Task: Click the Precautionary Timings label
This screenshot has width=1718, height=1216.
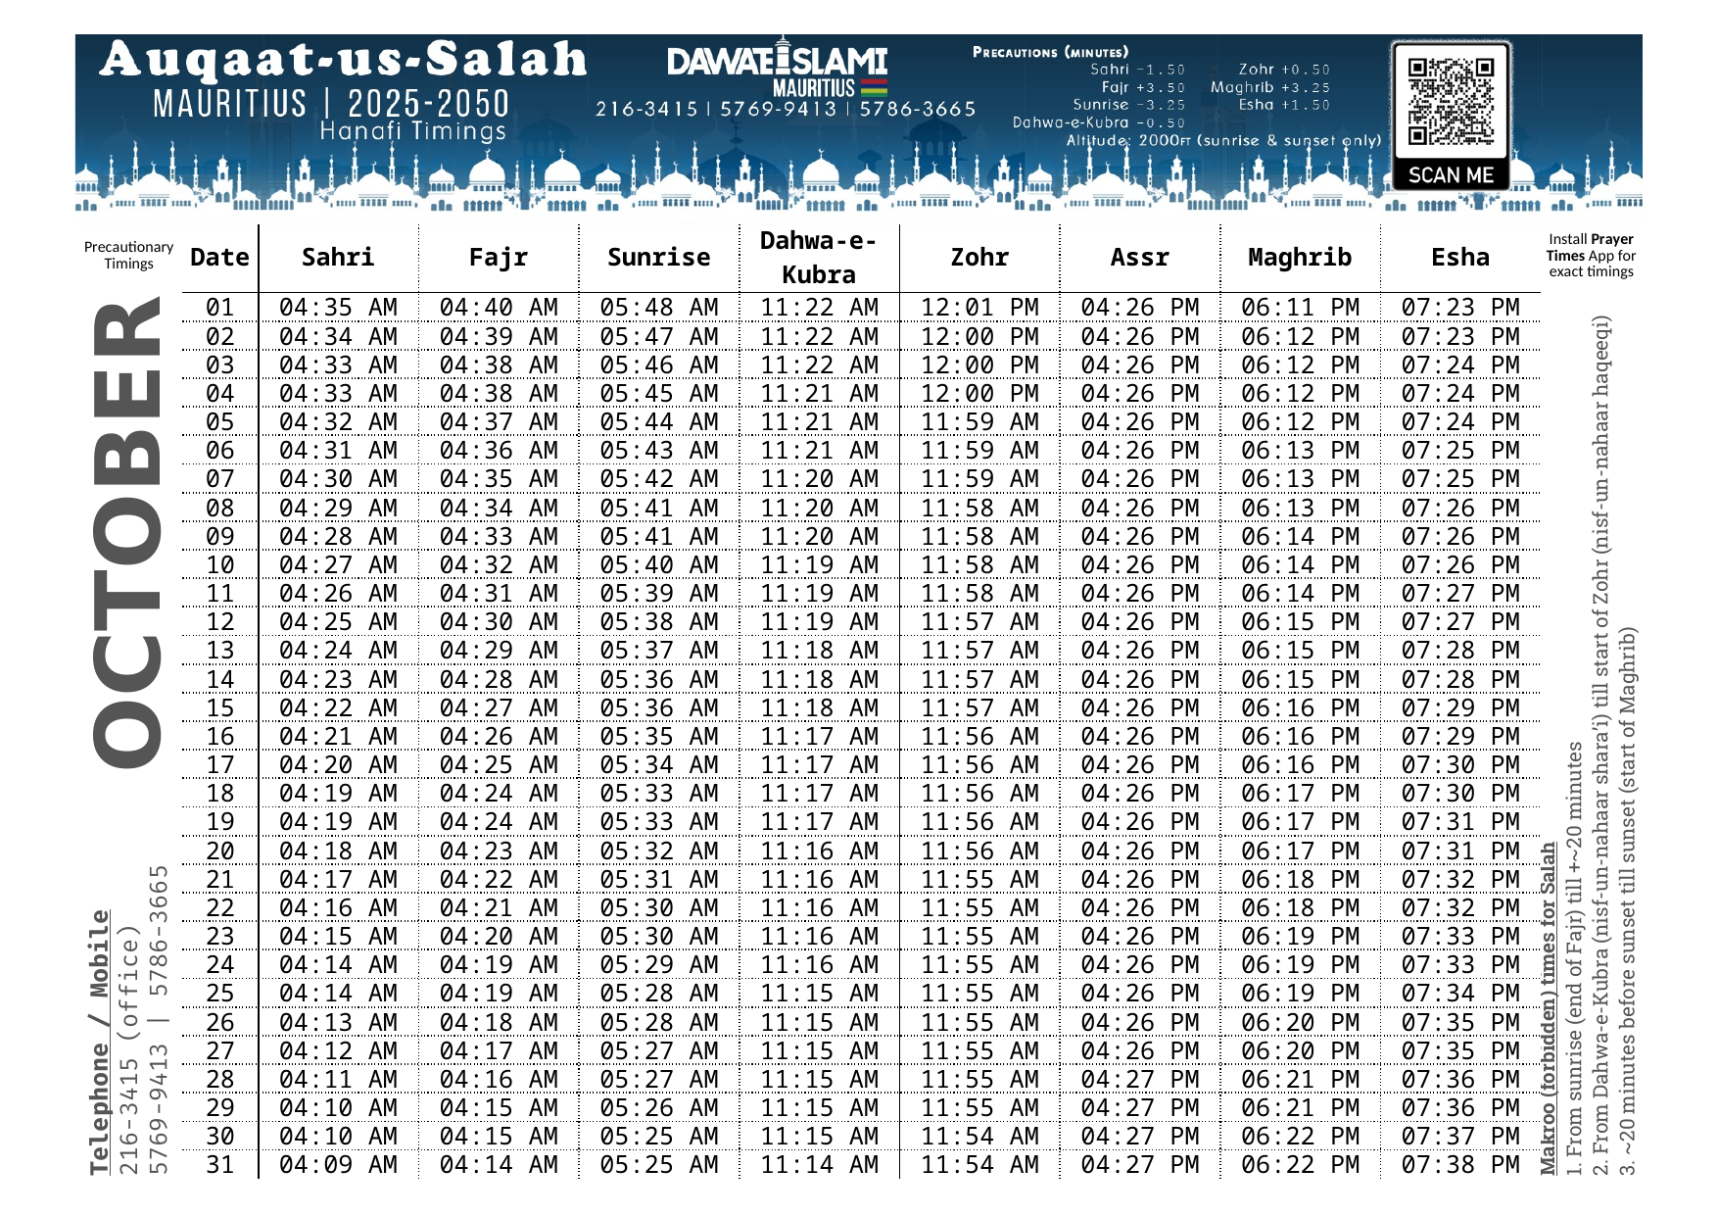Action: [x=128, y=256]
